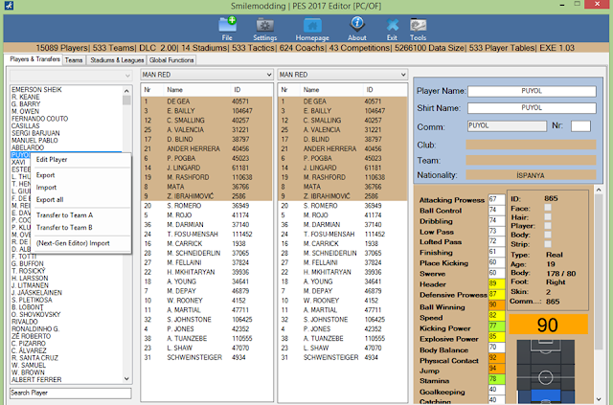Click the Header value 89 yellow box
This screenshot has width=613, height=405.
(x=496, y=283)
